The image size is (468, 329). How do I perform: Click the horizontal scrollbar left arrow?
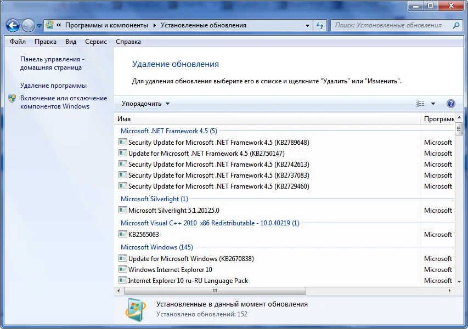[119, 291]
